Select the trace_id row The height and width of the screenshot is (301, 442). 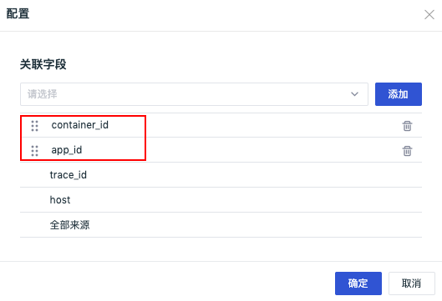click(221, 175)
